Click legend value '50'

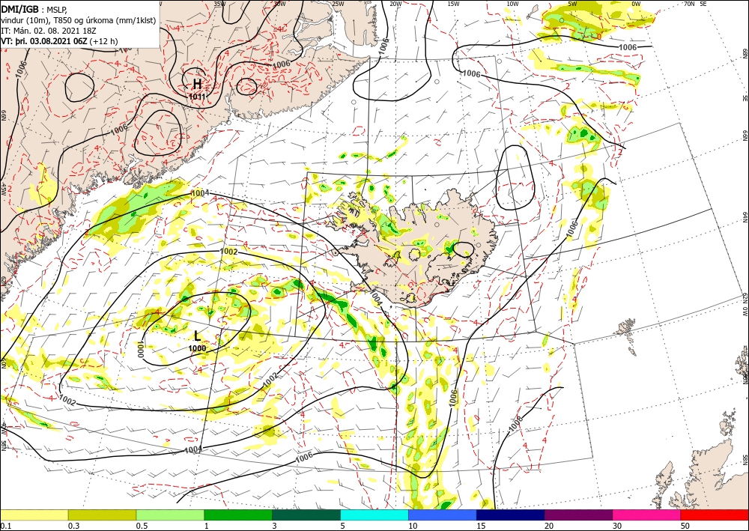(685, 526)
